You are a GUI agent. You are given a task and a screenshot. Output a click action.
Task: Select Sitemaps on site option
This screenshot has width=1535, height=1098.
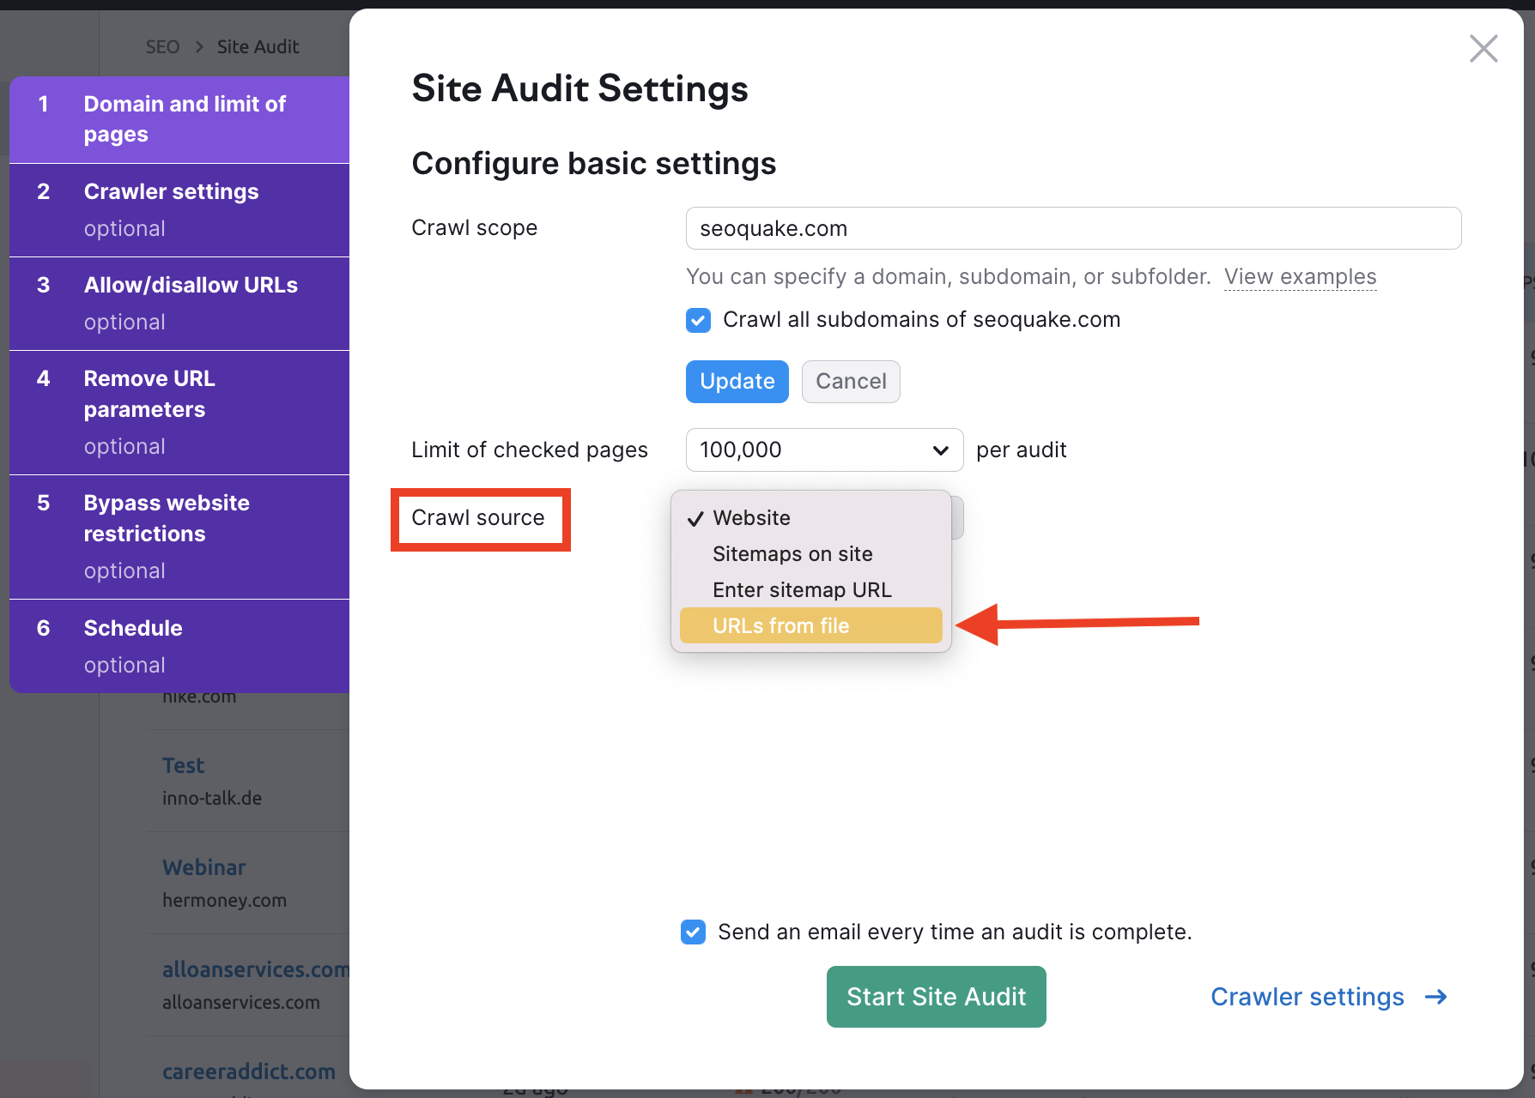[x=811, y=554]
